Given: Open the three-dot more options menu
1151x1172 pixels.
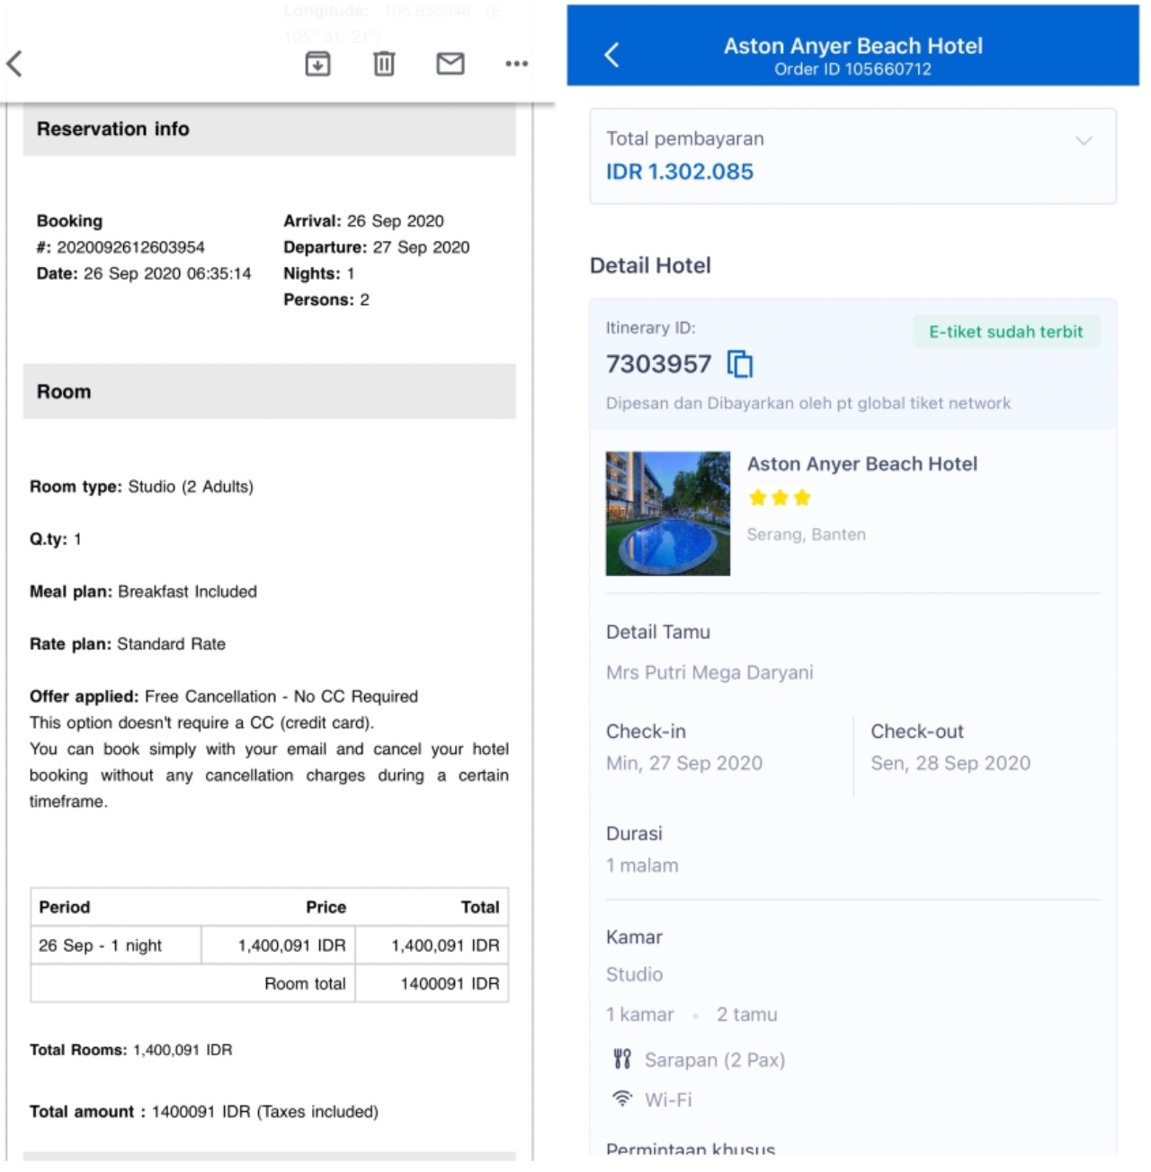Looking at the screenshot, I should coord(516,63).
